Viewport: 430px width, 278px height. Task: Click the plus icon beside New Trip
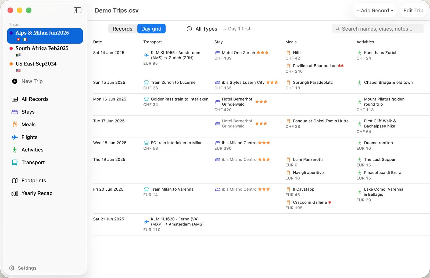(15, 81)
